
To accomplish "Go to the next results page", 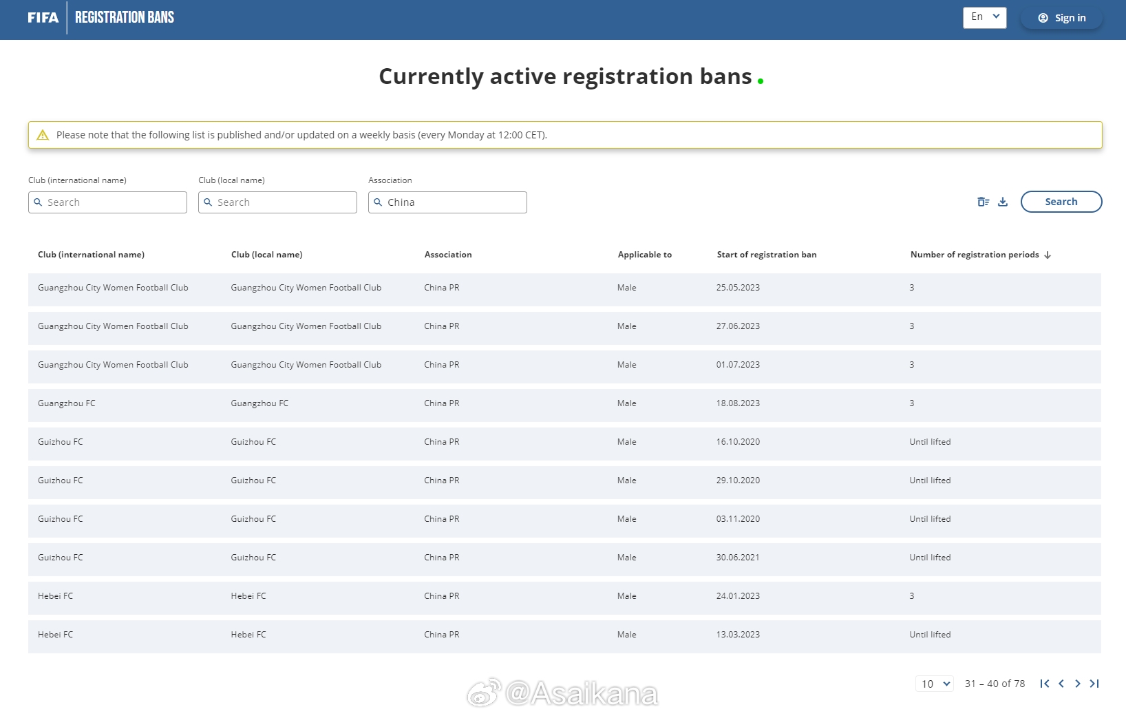I will pos(1078,684).
